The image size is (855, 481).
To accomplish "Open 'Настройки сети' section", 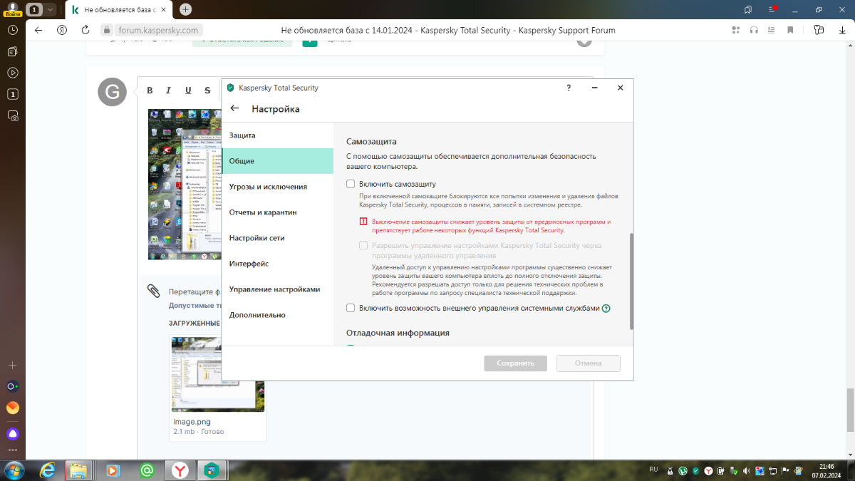I will [x=277, y=238].
